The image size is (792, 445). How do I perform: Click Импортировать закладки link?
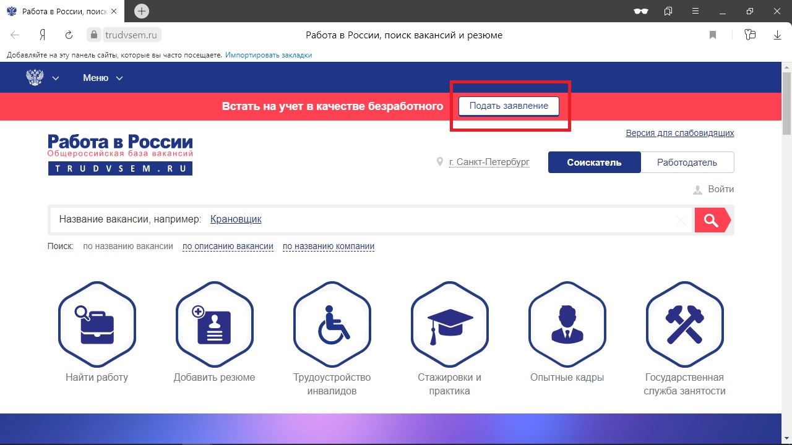(269, 55)
